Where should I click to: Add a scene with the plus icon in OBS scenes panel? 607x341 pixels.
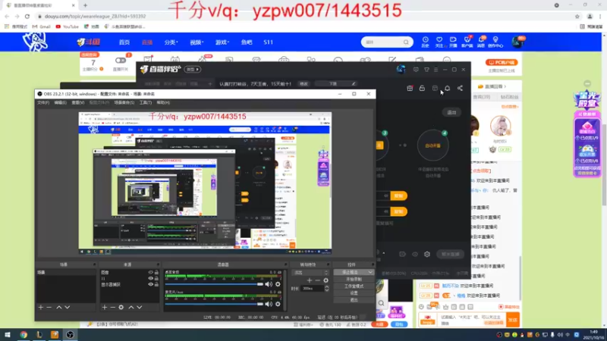pos(41,308)
